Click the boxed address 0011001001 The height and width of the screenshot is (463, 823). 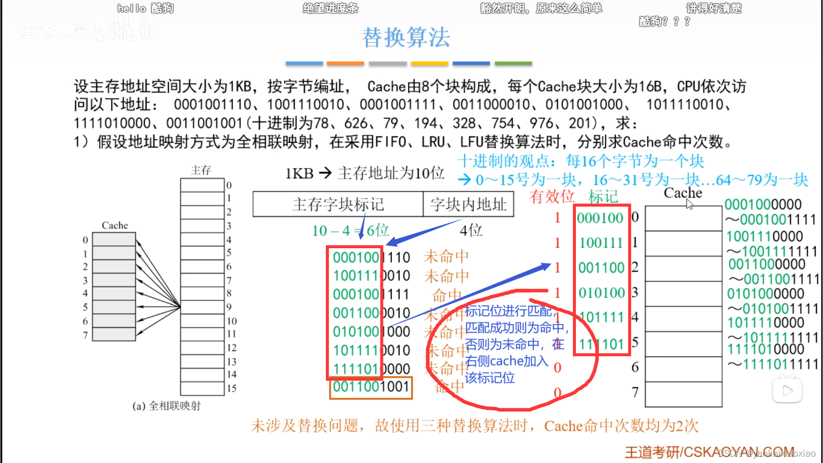(371, 387)
